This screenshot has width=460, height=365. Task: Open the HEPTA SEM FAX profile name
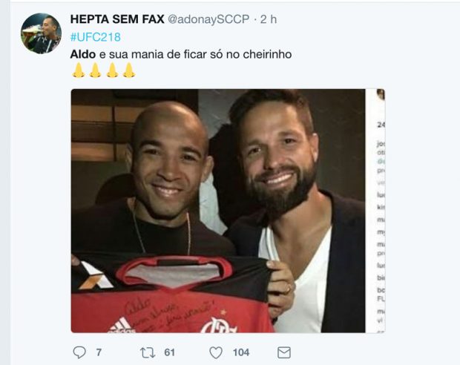(x=116, y=19)
